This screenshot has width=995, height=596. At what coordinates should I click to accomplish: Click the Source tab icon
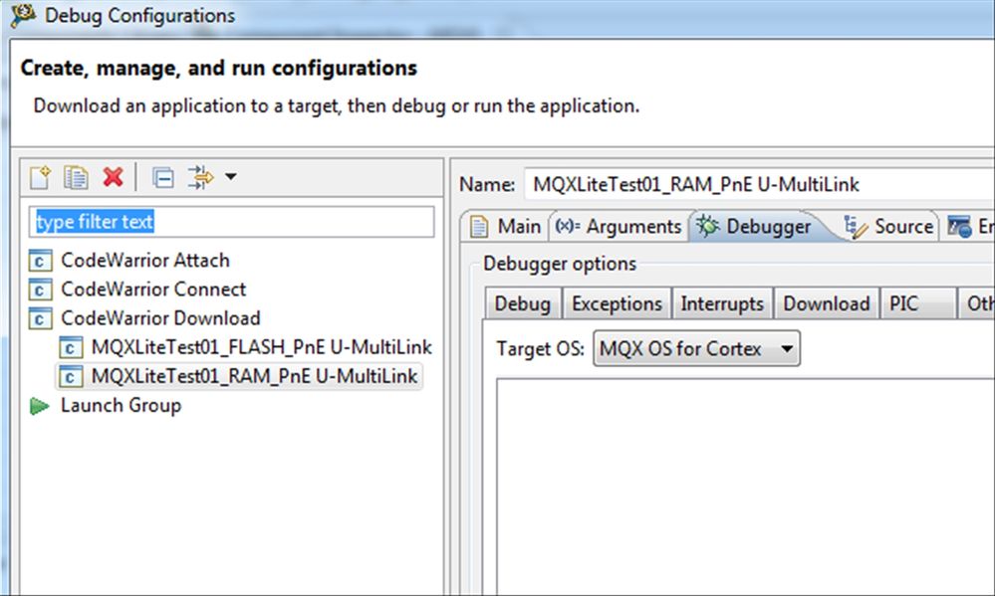click(856, 226)
